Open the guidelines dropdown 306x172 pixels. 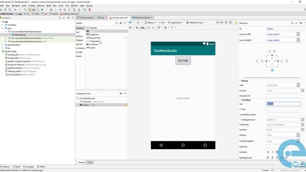point(173,28)
